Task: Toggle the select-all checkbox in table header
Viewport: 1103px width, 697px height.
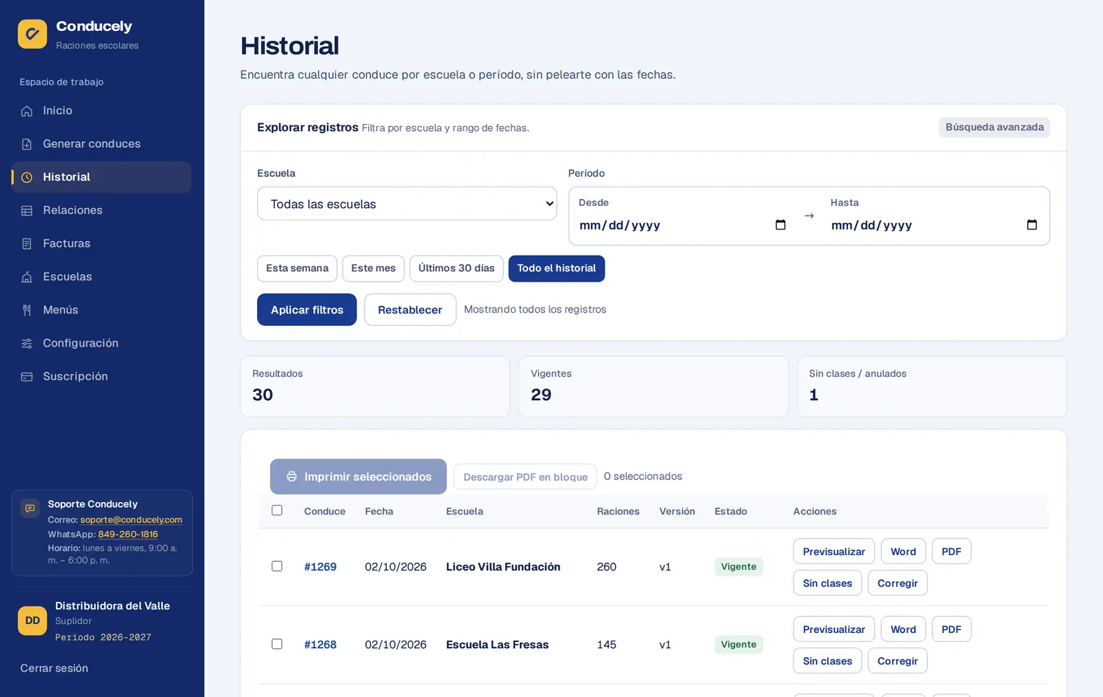Action: click(x=277, y=510)
